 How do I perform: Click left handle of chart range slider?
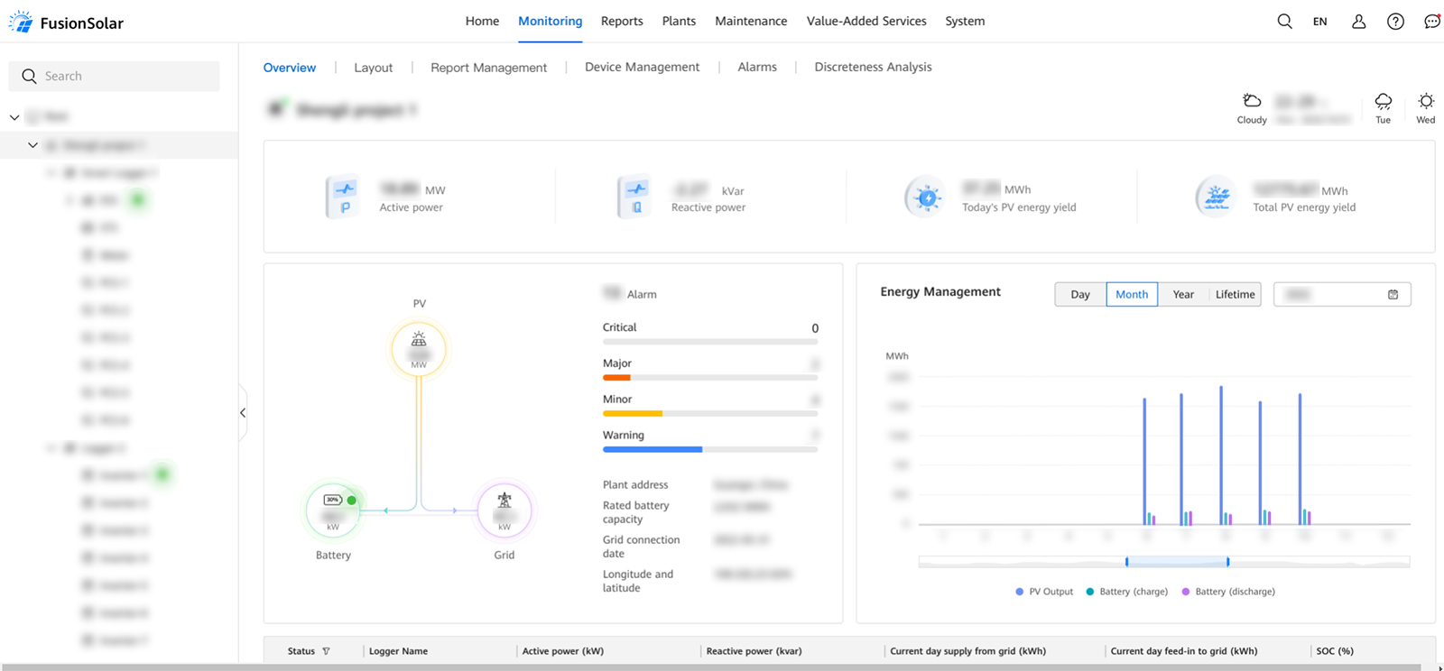(1126, 562)
